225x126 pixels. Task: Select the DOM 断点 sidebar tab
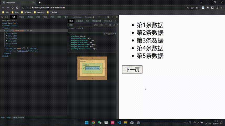click(x=108, y=21)
